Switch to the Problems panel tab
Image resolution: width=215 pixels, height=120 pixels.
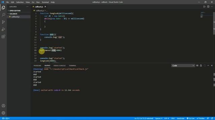tap(37, 66)
